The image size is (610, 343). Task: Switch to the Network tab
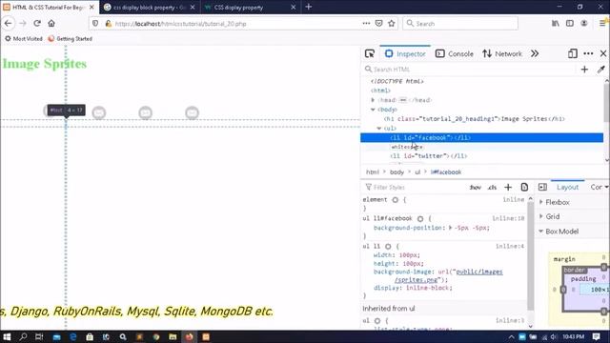click(502, 53)
